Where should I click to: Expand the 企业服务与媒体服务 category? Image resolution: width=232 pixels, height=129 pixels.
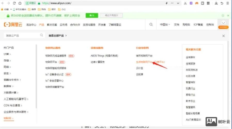click(x=16, y=112)
